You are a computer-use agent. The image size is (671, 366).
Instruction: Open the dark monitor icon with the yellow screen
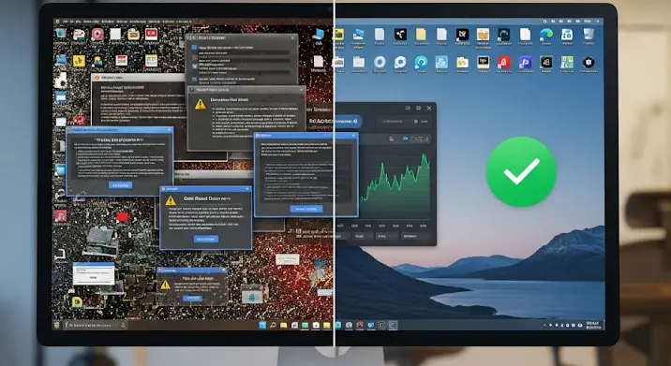coord(484,63)
